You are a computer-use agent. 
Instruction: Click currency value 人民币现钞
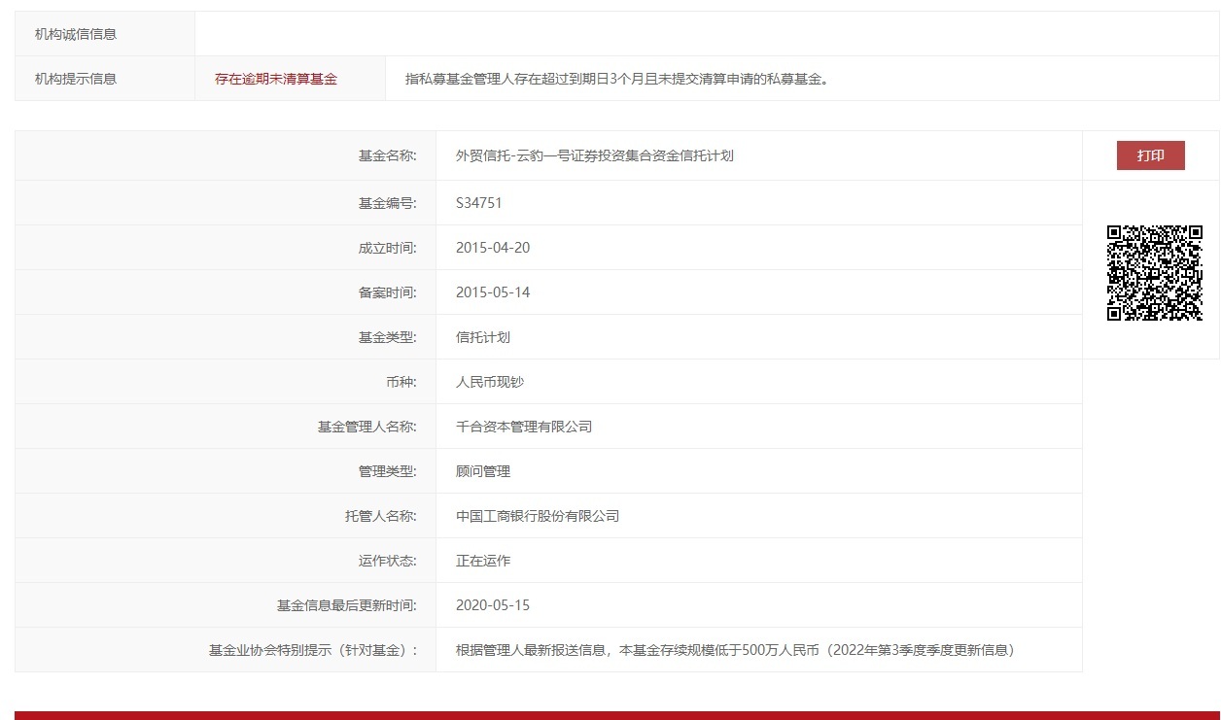(489, 381)
